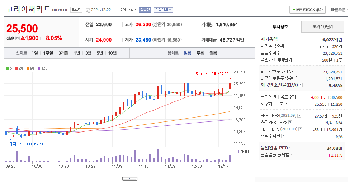Click the red up-triangle next to 1,900
Viewport: 349px width, 182px height.
click(23, 38)
